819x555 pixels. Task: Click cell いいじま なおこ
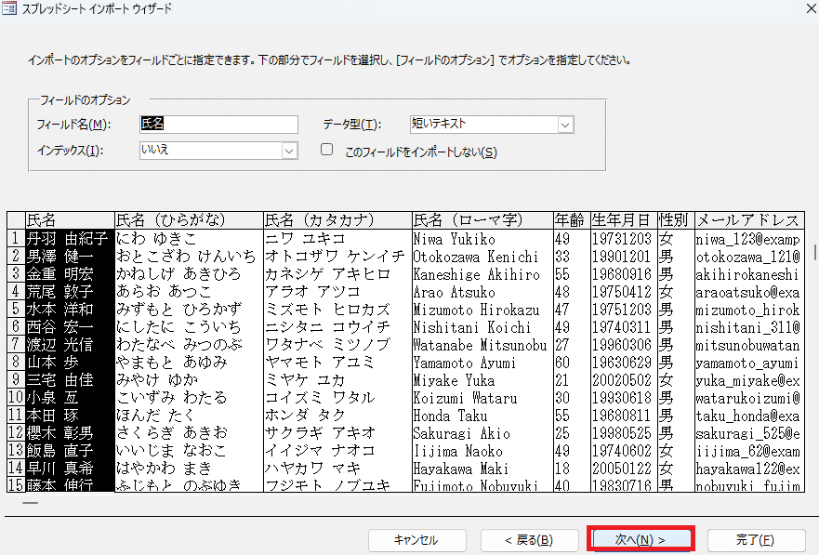[189, 451]
